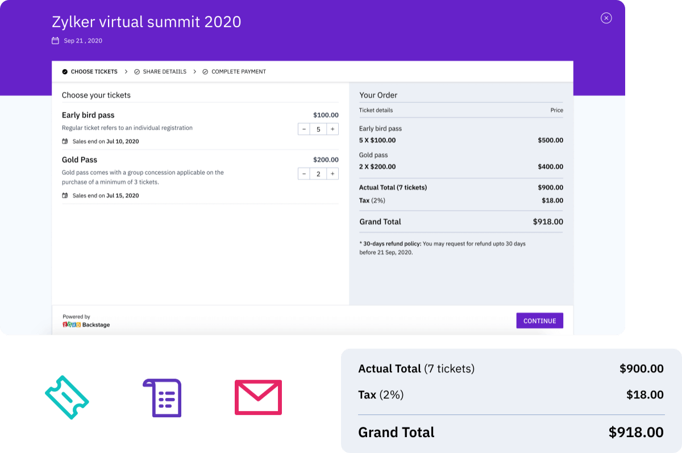Decrease Early bird pass quantity
The image size is (682, 453).
(304, 129)
